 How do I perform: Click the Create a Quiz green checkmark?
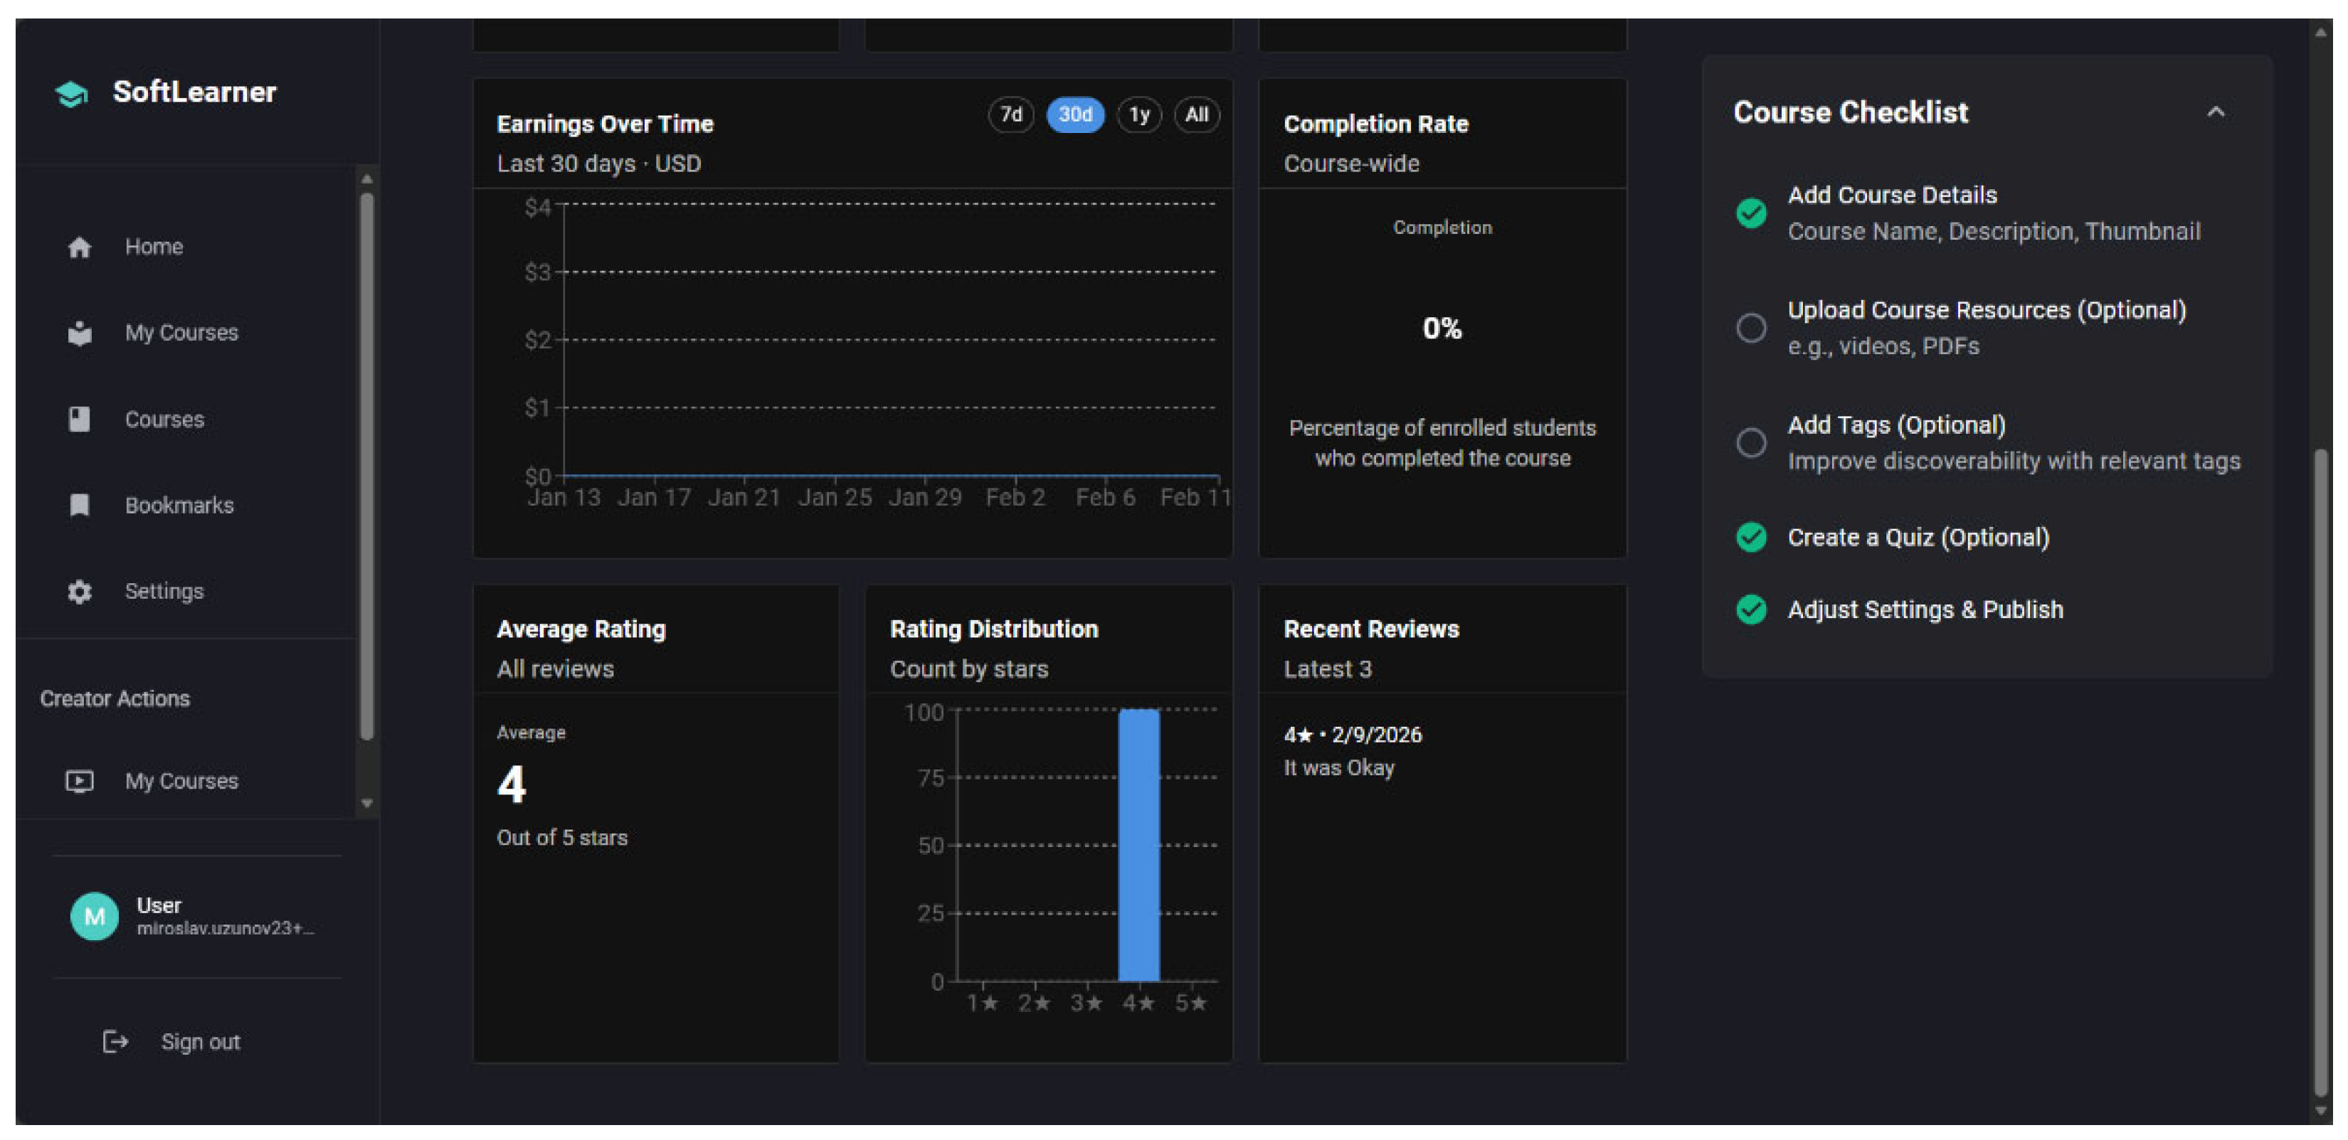[1750, 538]
